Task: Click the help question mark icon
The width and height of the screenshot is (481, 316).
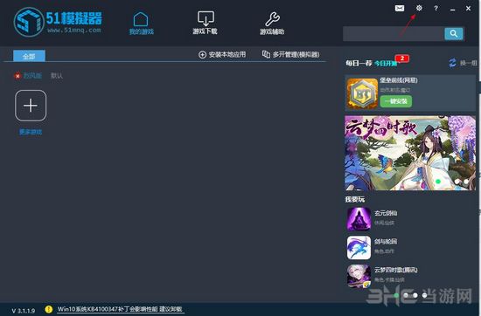Action: pos(436,8)
